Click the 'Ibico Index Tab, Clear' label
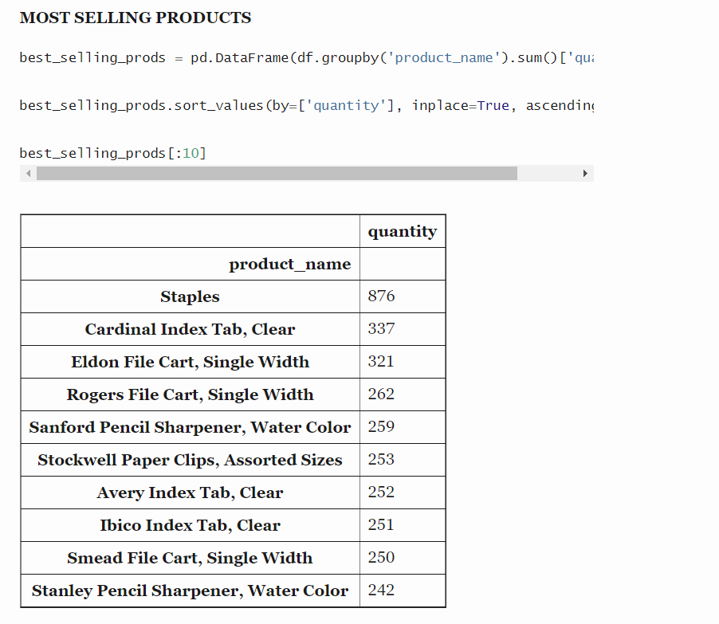The height and width of the screenshot is (624, 719). (190, 526)
